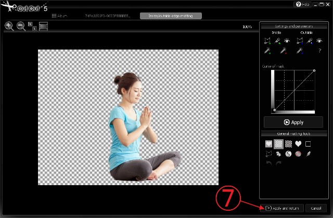This screenshot has height=218, width=333.
Task: Open the Help menu in title bar
Action: (302, 4)
